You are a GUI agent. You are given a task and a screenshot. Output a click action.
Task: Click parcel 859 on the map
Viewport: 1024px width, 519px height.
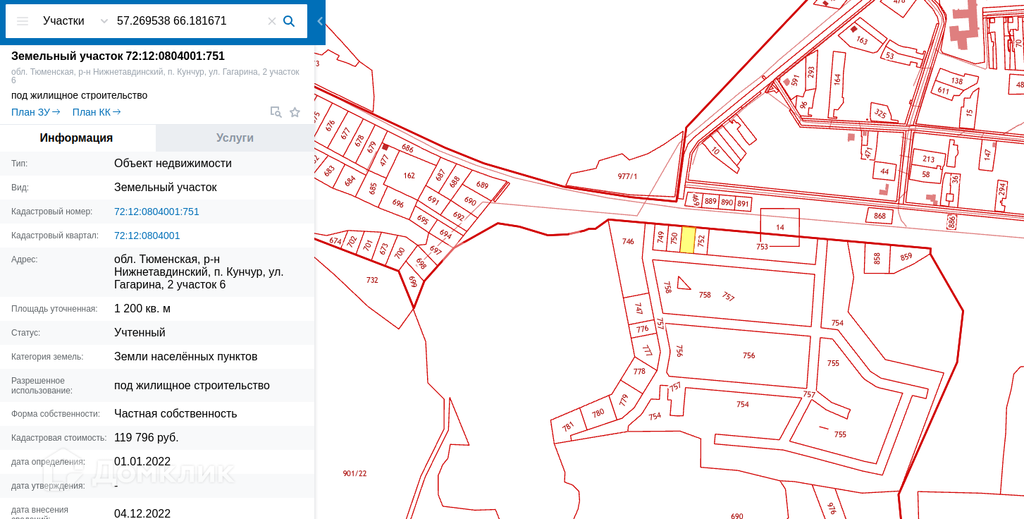point(906,257)
